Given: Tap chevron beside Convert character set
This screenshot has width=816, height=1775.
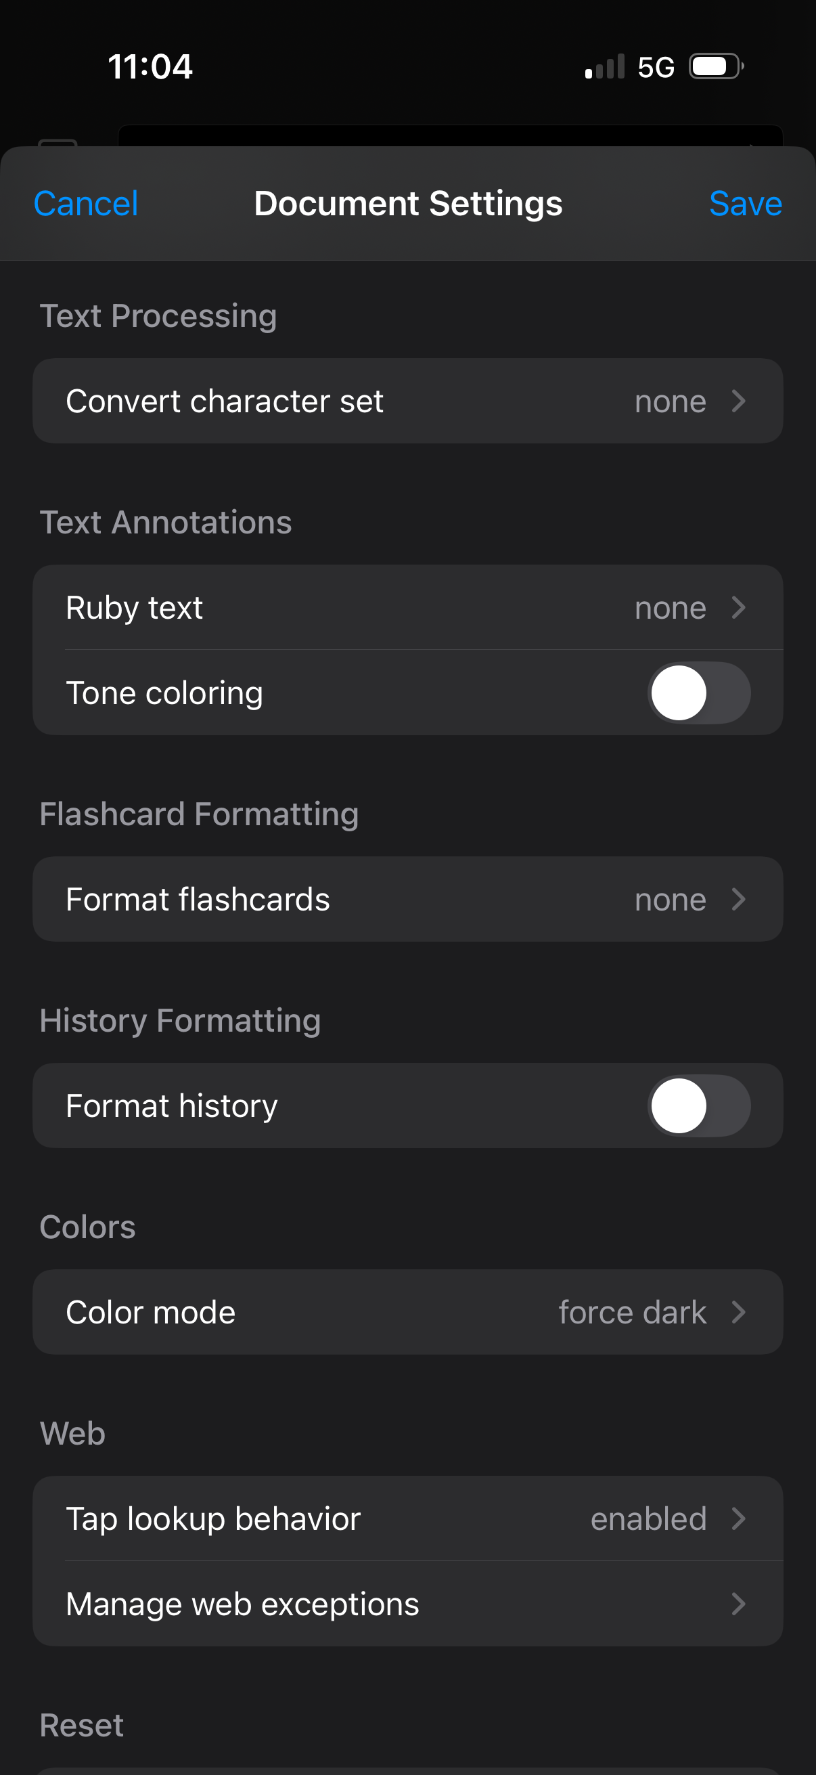Looking at the screenshot, I should click(739, 401).
